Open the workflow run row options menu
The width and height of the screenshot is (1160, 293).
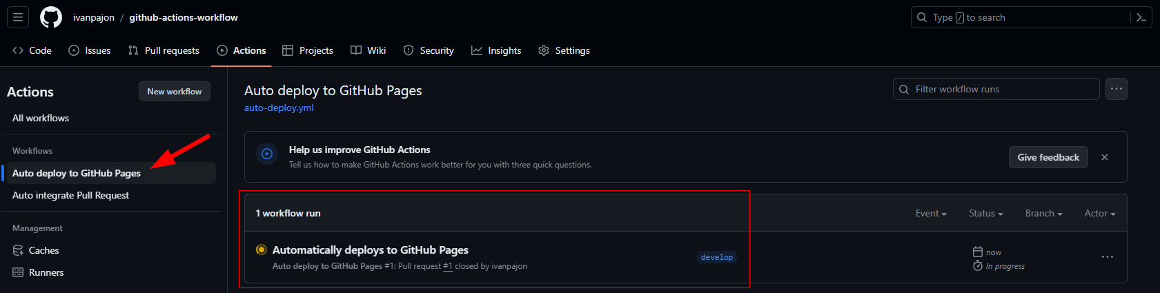[x=1108, y=257]
